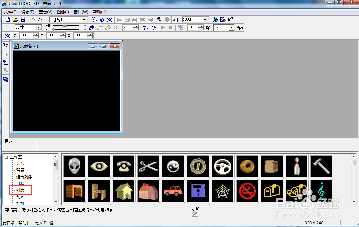Click the globe wireframe icon
Screen dimensions: 359x227
(x=167, y=20)
